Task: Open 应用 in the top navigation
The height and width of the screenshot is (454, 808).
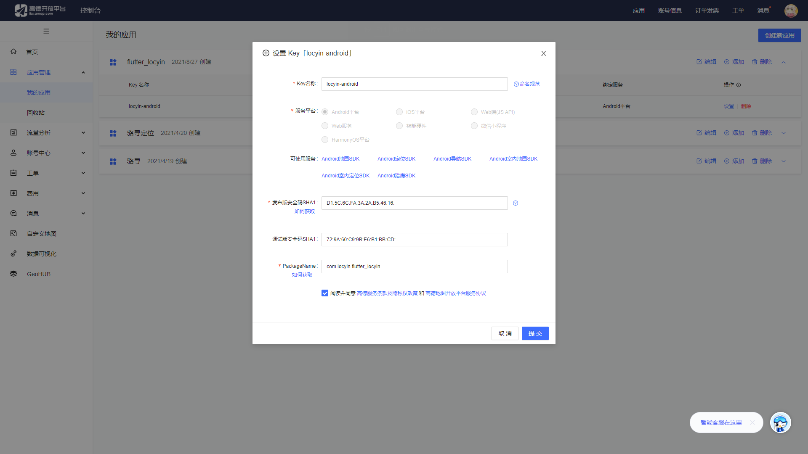Action: (638, 11)
